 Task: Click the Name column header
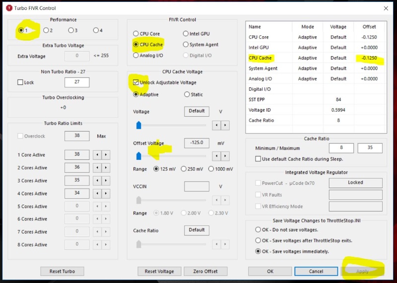pos(269,27)
